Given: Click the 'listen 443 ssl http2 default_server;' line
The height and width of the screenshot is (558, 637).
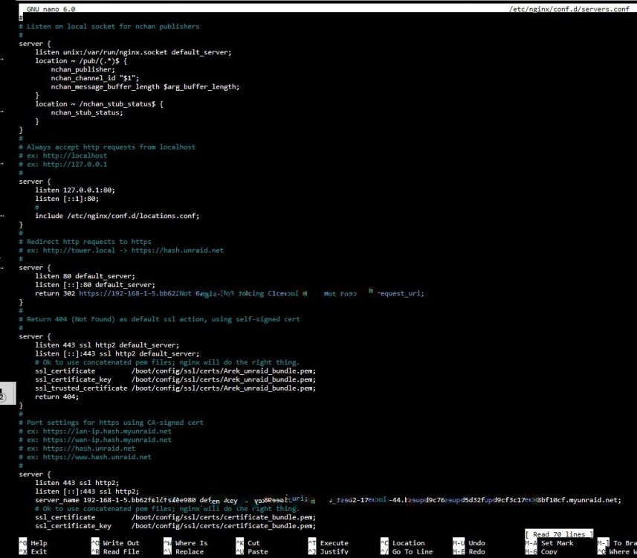Looking at the screenshot, I should point(107,345).
